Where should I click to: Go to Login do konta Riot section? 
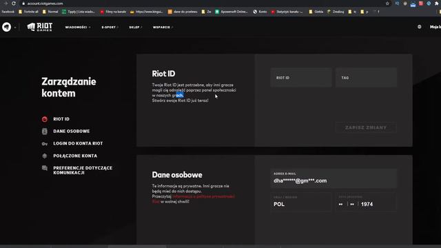[78, 143]
